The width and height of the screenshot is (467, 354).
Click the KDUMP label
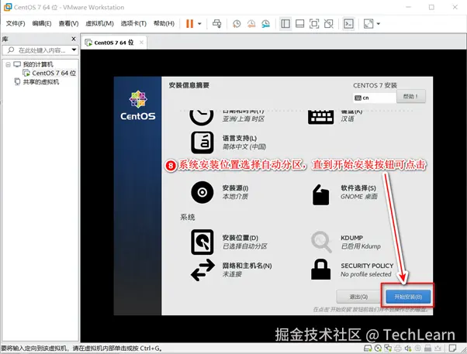click(351, 238)
